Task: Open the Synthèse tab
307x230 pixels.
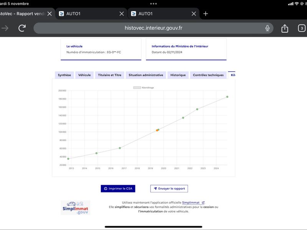Action: pos(64,75)
